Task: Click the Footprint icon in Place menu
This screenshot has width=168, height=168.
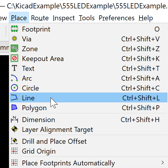Action: point(14,29)
